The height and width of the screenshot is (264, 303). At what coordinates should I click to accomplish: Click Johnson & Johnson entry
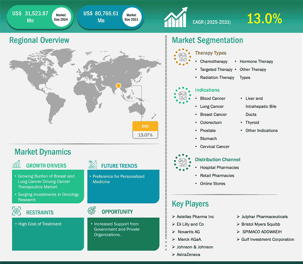[x=195, y=247]
